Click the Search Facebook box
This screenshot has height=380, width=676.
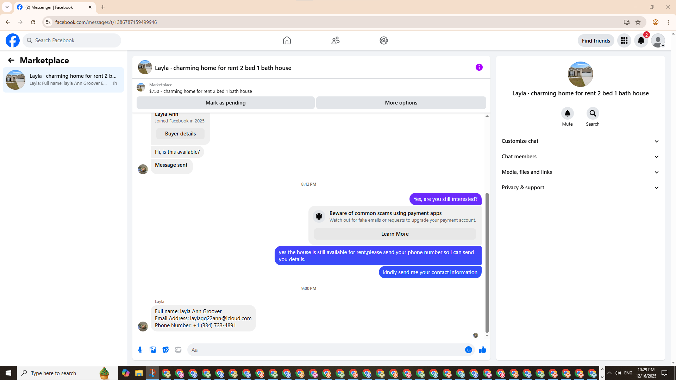click(x=72, y=40)
